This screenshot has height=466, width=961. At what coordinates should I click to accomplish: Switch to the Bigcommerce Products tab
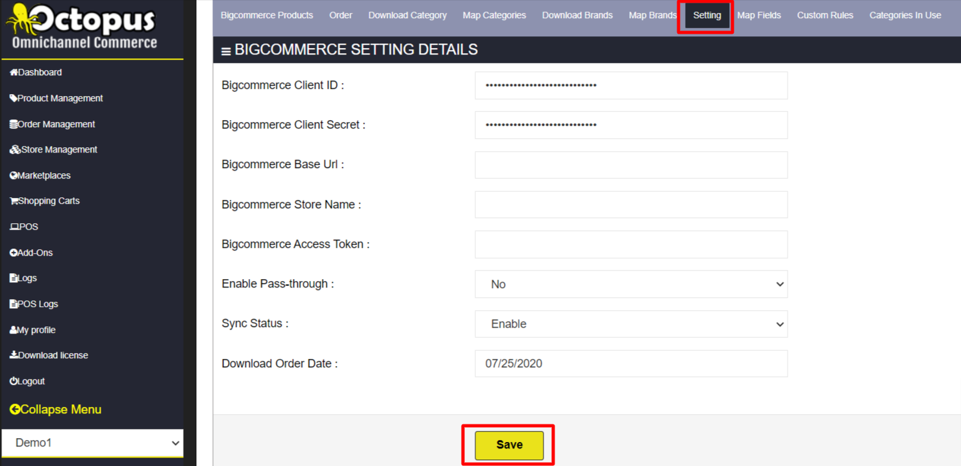click(267, 15)
